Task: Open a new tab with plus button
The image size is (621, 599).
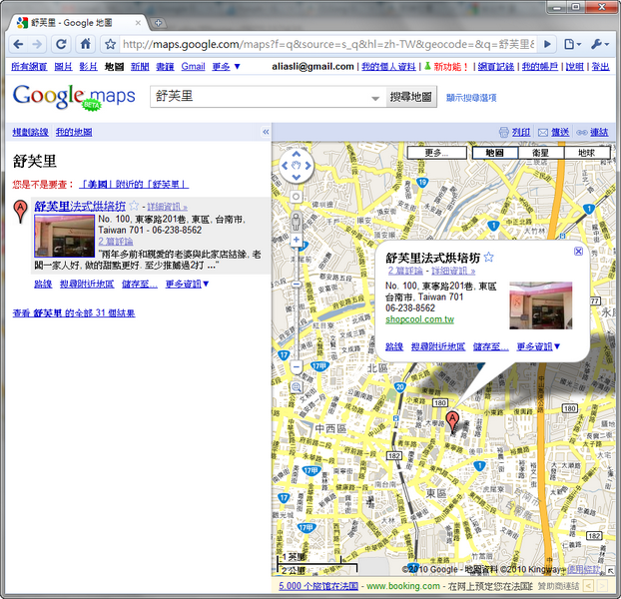Action: click(x=158, y=23)
